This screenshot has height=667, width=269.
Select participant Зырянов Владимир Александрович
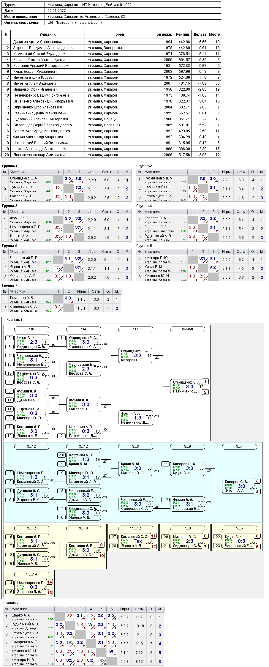(x=43, y=48)
